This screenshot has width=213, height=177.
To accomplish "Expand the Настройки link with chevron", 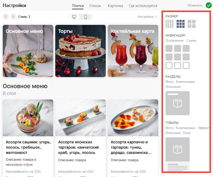I will [147, 17].
